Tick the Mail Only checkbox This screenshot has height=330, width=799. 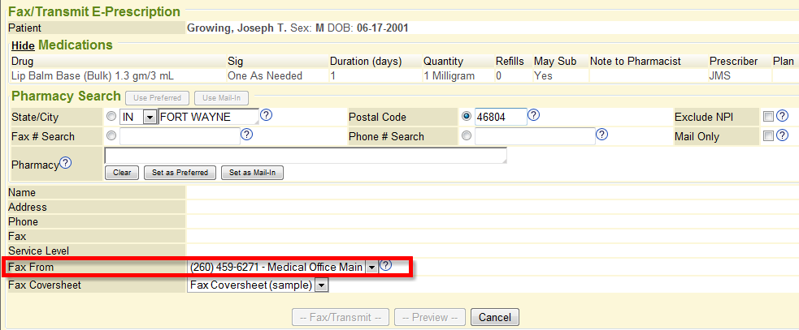click(x=769, y=136)
